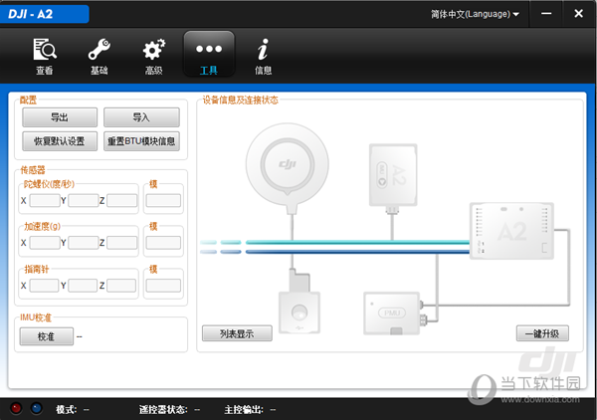Select the 工具 three-dots tab
Image resolution: width=597 pixels, height=420 pixels.
[x=209, y=54]
